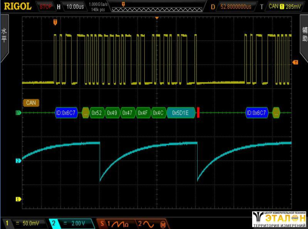Select the channel 1 ground marker
Image resolution: width=308 pixels, height=229 pixels.
(18, 199)
